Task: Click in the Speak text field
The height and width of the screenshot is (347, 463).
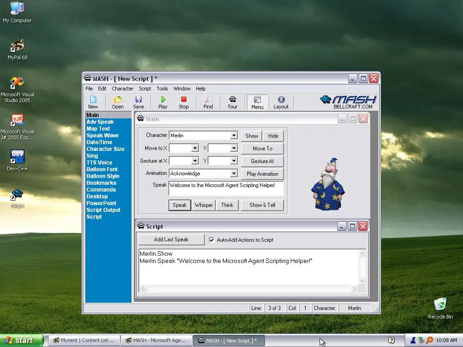Action: coord(226,188)
